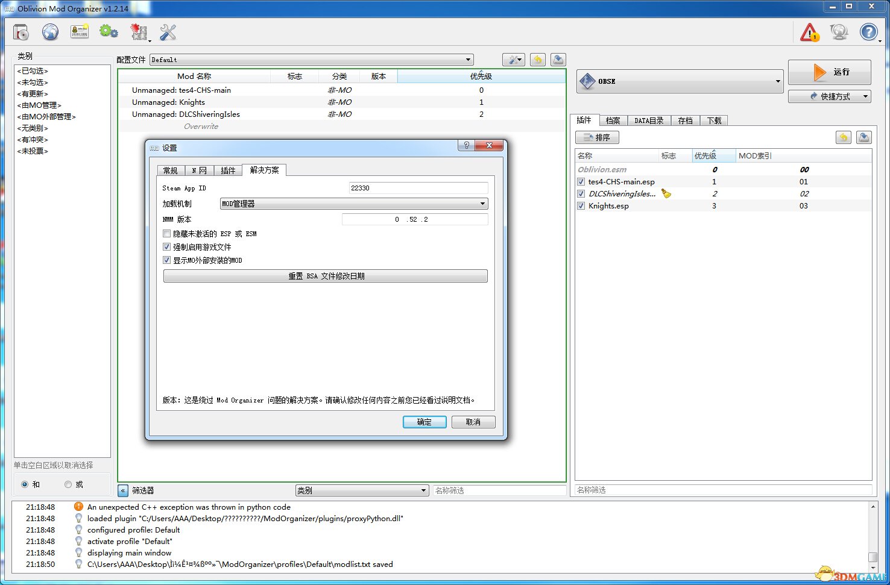Viewport: 890px width, 585px height.
Task: Switch to the 常规 tab in settings
Action: coord(171,170)
